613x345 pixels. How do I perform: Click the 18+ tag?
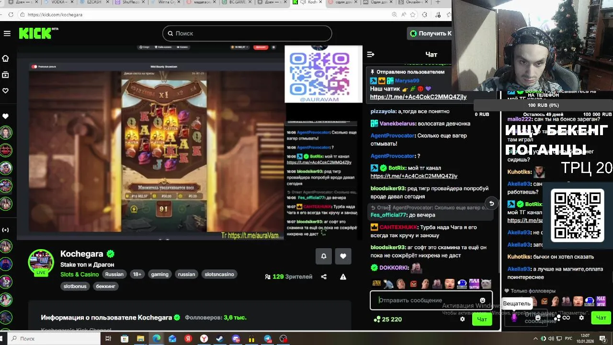click(137, 274)
